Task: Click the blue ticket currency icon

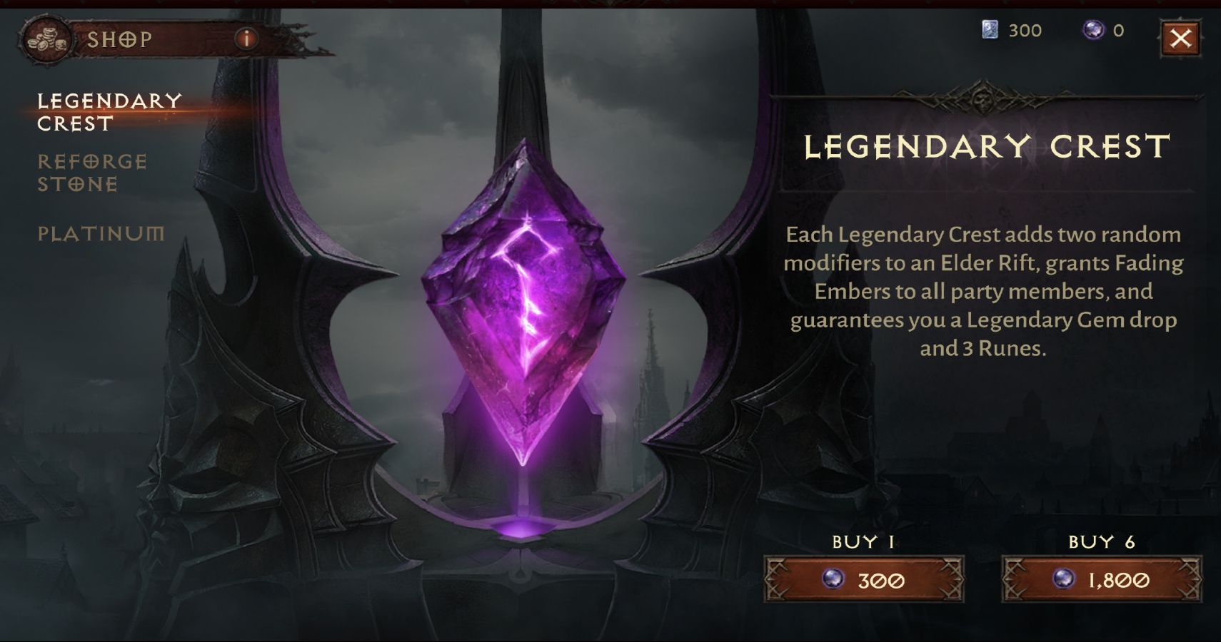Action: (990, 30)
